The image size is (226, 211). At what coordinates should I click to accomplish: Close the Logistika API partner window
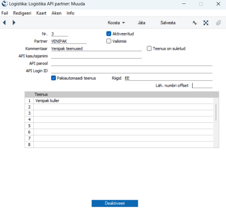tap(218, 4)
